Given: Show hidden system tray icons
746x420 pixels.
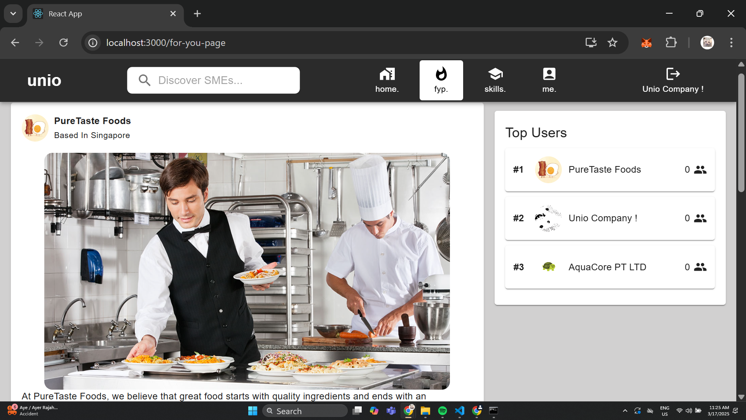Looking at the screenshot, I should 625,411.
